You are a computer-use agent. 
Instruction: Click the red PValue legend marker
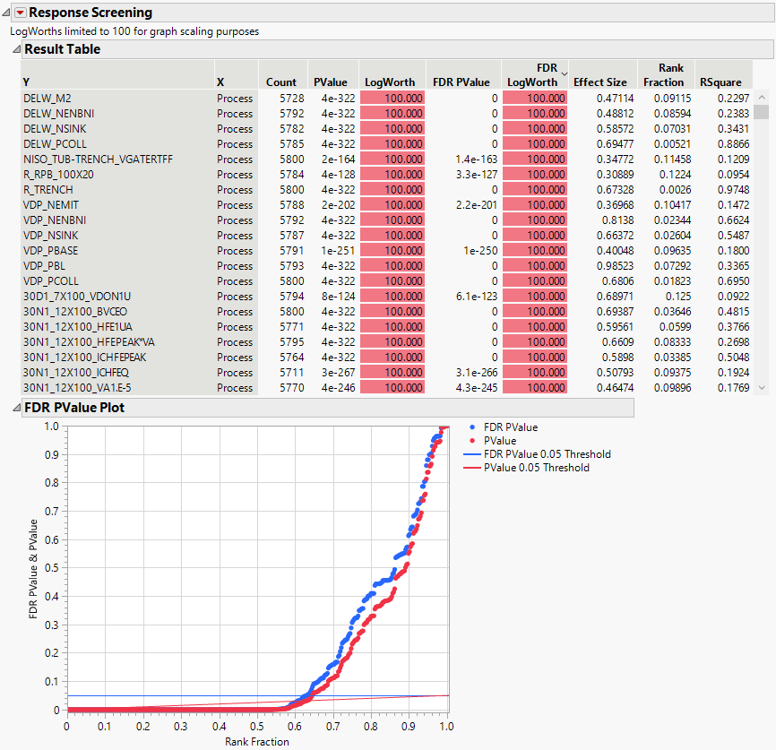pyautogui.click(x=472, y=441)
